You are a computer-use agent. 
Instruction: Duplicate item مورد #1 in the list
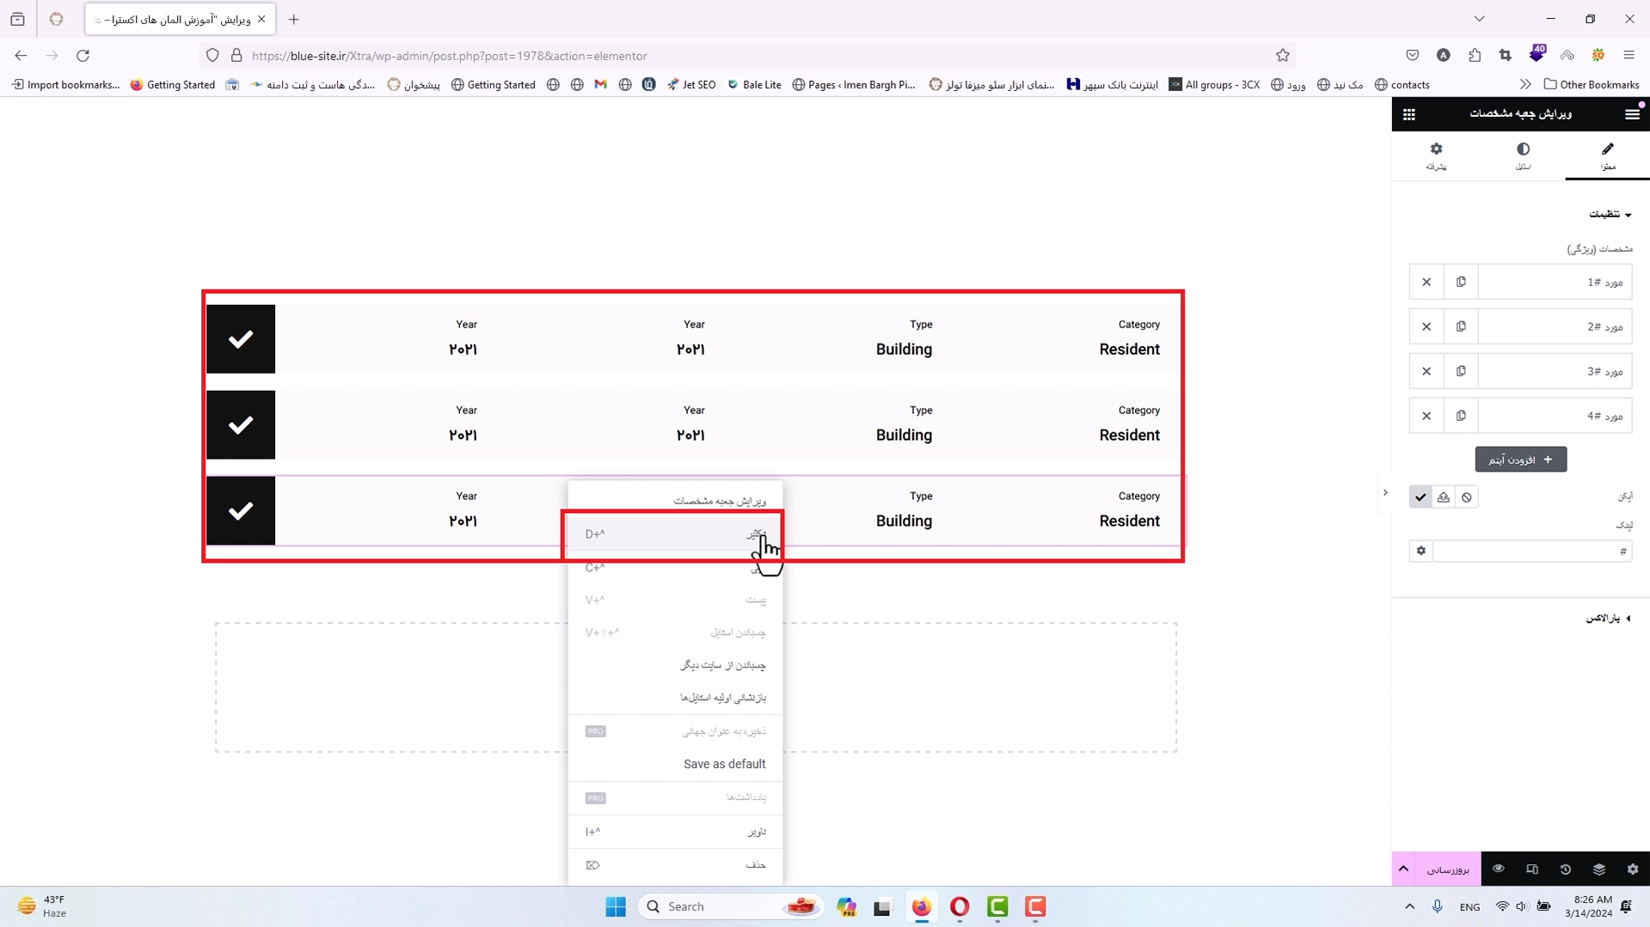coord(1461,282)
